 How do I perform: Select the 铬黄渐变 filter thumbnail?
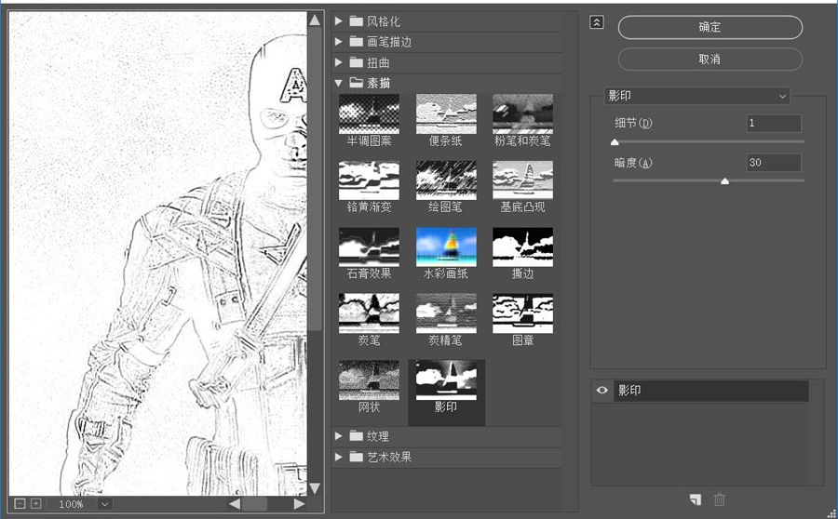coord(369,180)
